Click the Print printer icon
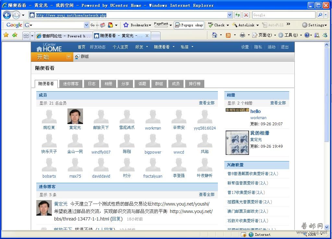332x239 pixels. coord(242,35)
